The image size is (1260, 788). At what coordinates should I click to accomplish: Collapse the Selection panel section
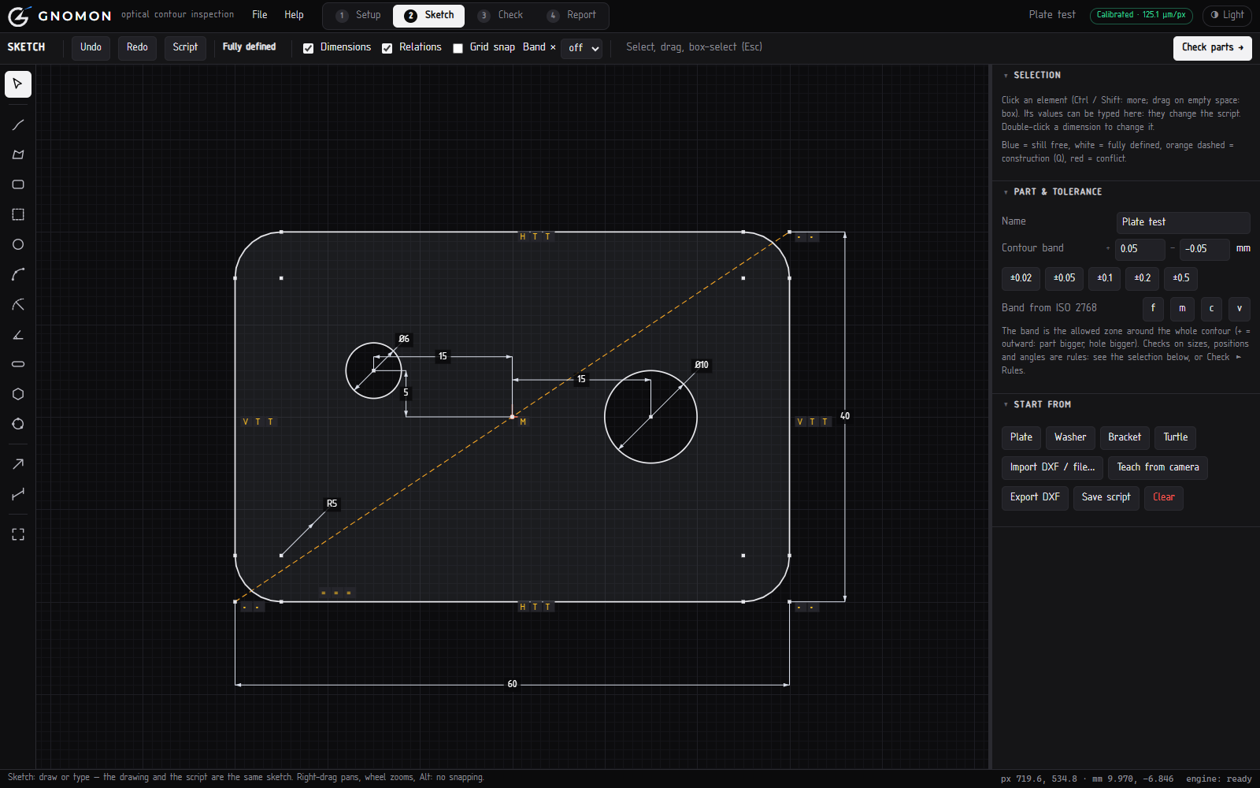click(1032, 75)
